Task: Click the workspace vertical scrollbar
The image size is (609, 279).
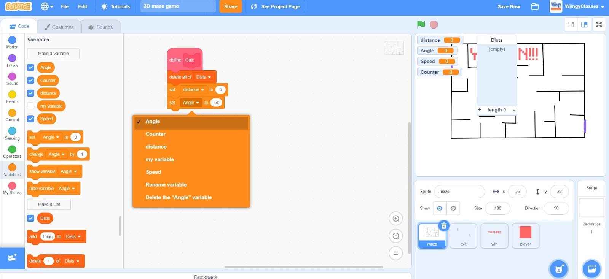Action: tap(409, 188)
